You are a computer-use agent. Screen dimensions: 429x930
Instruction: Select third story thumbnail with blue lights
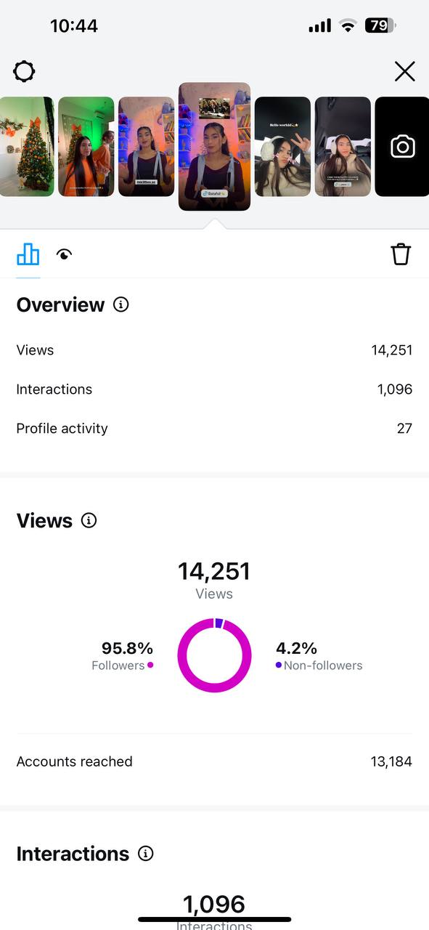pos(147,147)
